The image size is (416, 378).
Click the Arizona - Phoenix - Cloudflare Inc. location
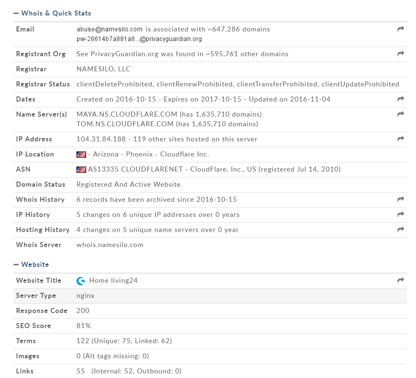(x=151, y=154)
